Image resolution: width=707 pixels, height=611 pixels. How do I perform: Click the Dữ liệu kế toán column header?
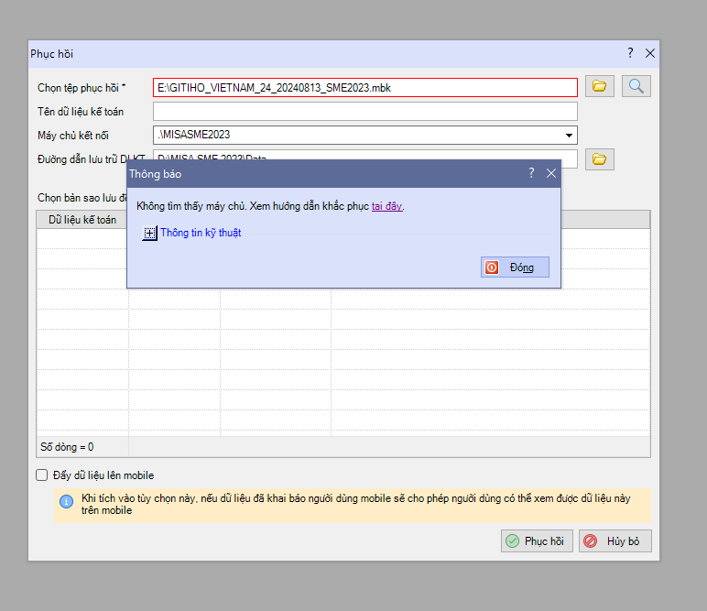(x=82, y=220)
